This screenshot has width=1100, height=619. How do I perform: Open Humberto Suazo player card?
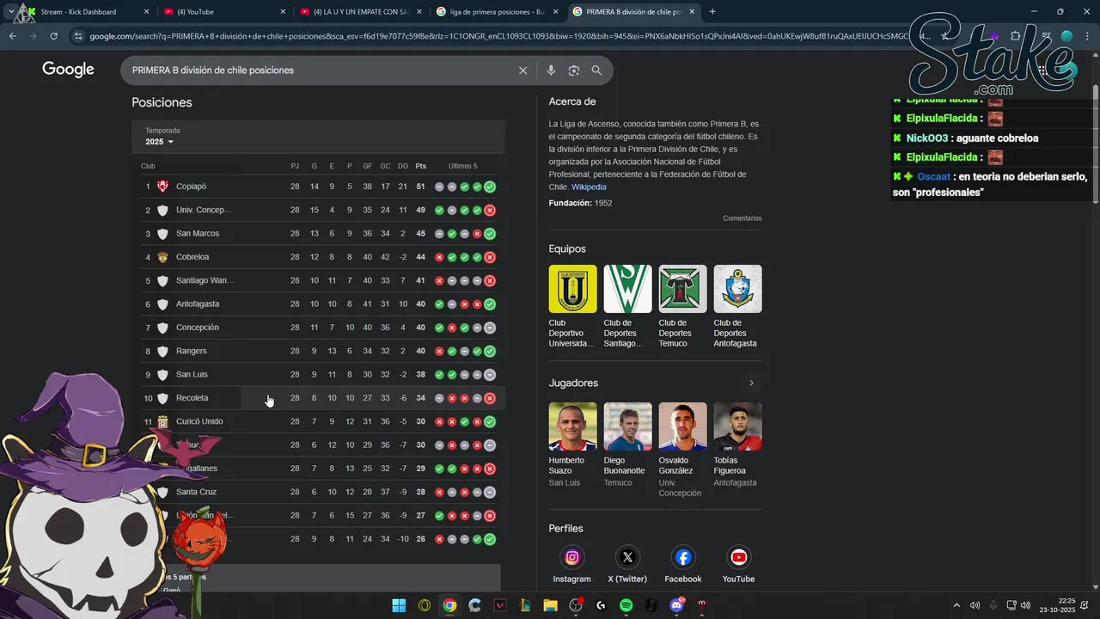[572, 445]
